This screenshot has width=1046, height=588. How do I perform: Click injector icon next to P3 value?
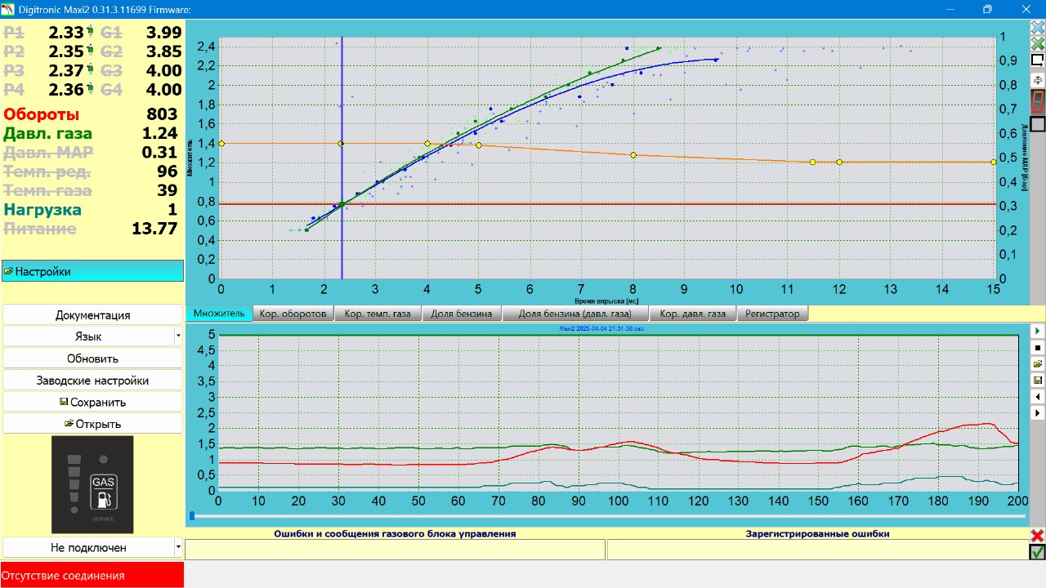tap(89, 70)
